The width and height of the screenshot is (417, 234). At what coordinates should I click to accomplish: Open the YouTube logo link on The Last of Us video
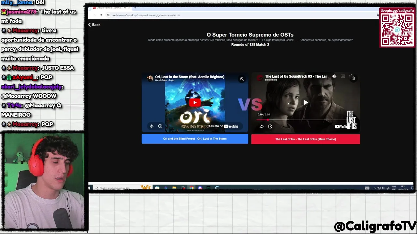point(341,127)
